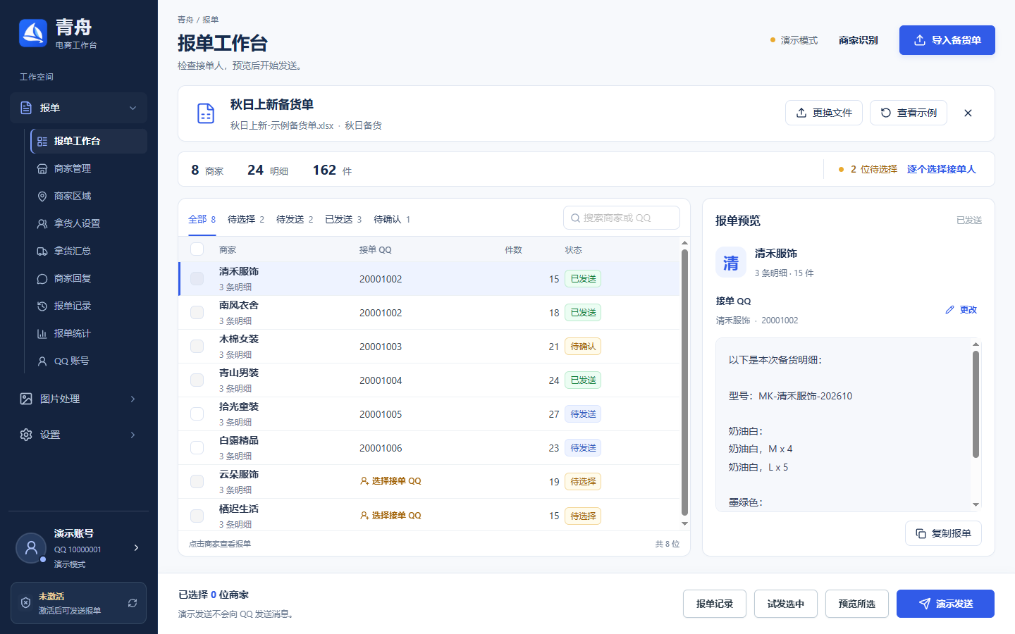Check the 木棉女装 row checkbox
The width and height of the screenshot is (1015, 634).
197,346
